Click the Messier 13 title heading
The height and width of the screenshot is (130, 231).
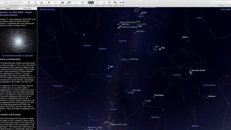(x=16, y=14)
